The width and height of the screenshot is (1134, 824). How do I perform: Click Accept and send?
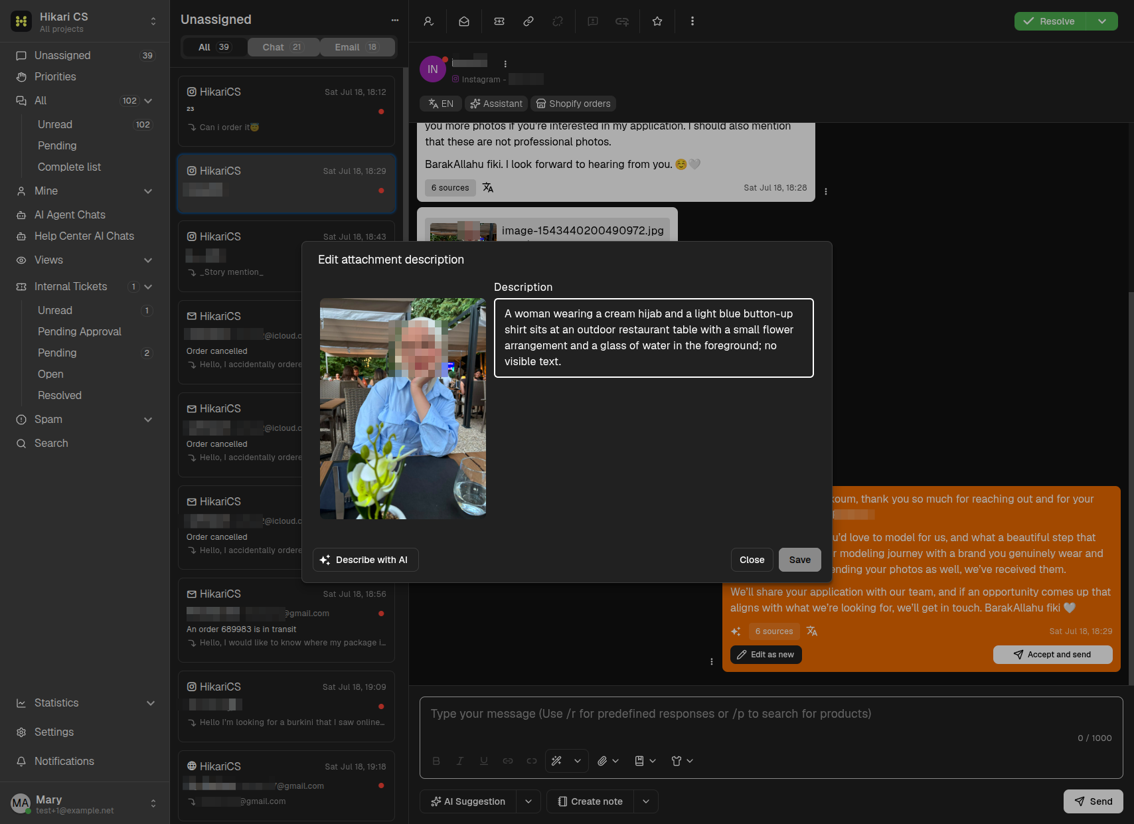(1052, 655)
